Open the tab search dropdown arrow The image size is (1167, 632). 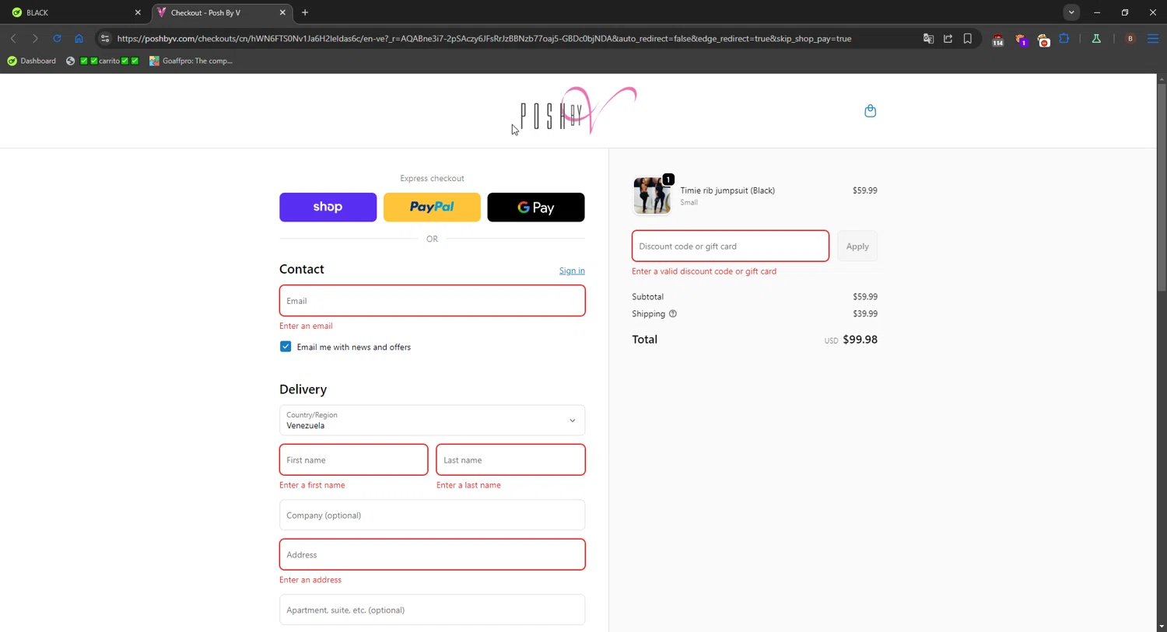point(1071,12)
